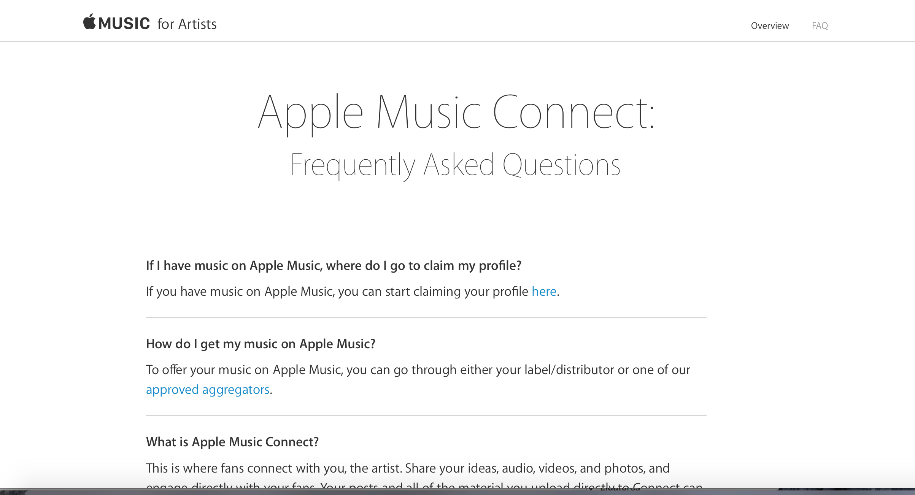Click the 'What is Apple Music Connect?' heading
Viewport: 915px width, 495px height.
click(232, 442)
